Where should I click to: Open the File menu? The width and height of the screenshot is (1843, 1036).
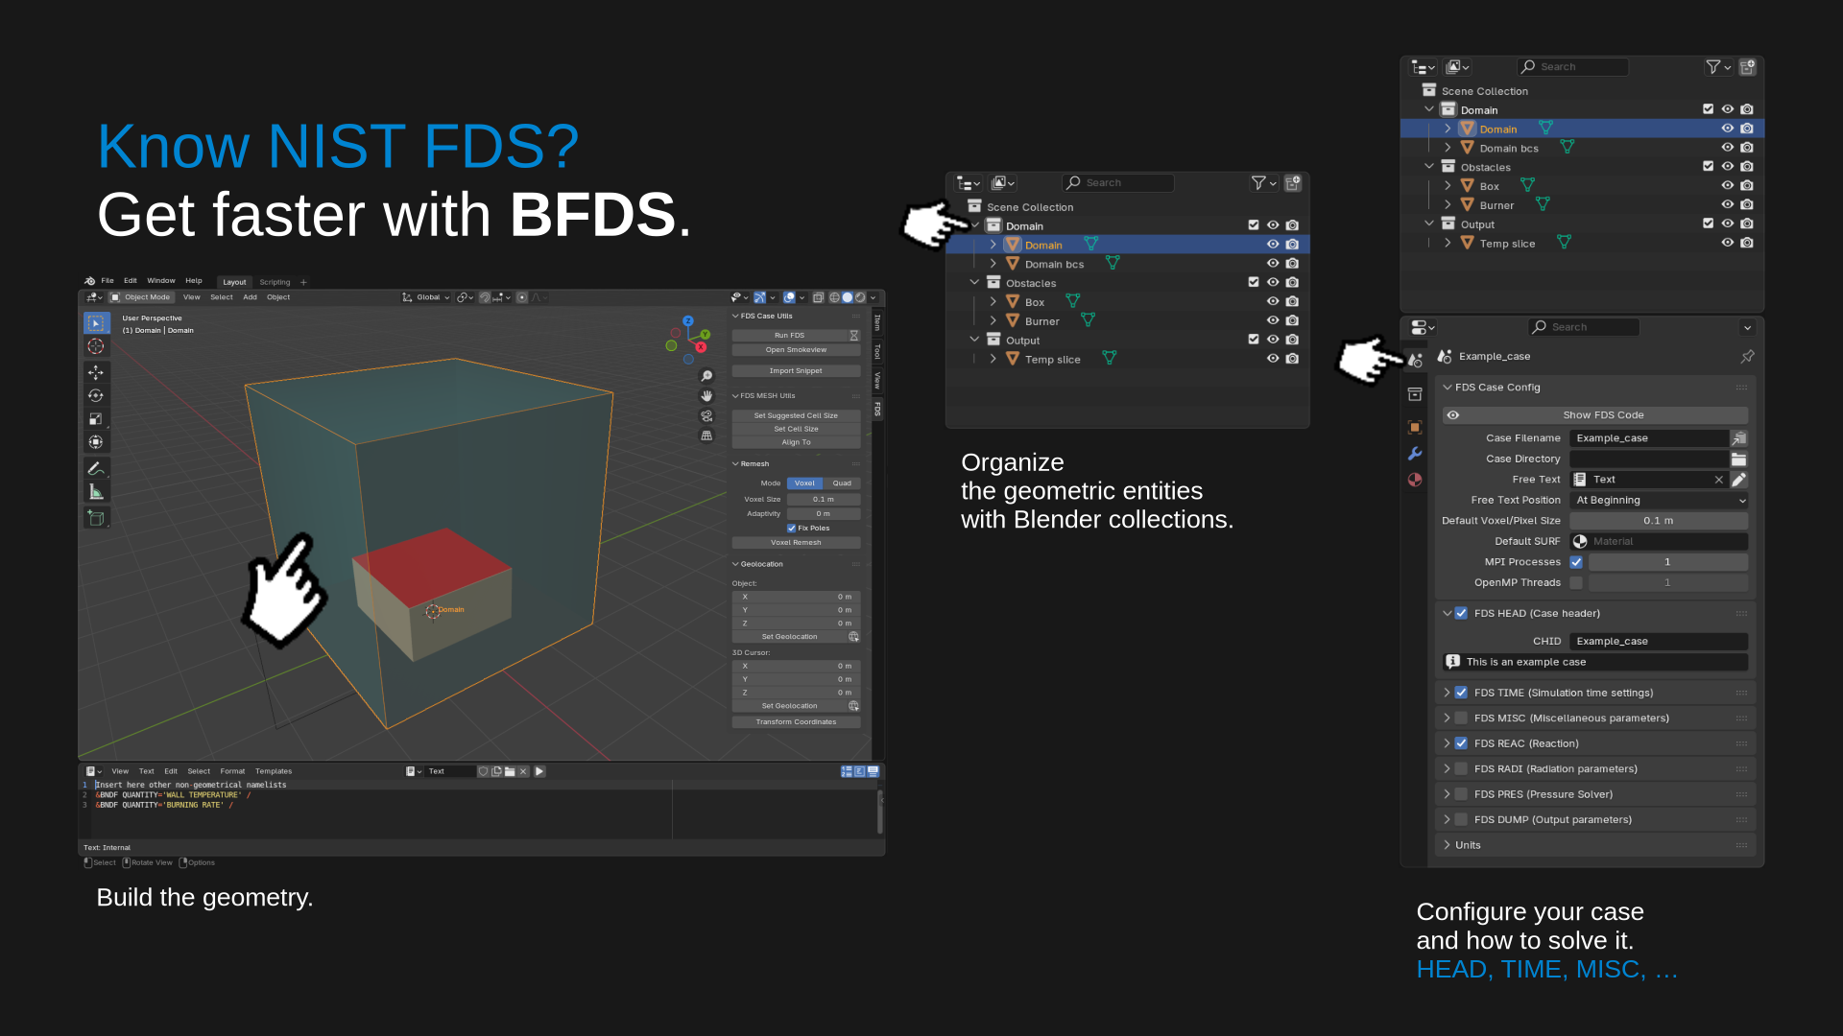tap(108, 281)
